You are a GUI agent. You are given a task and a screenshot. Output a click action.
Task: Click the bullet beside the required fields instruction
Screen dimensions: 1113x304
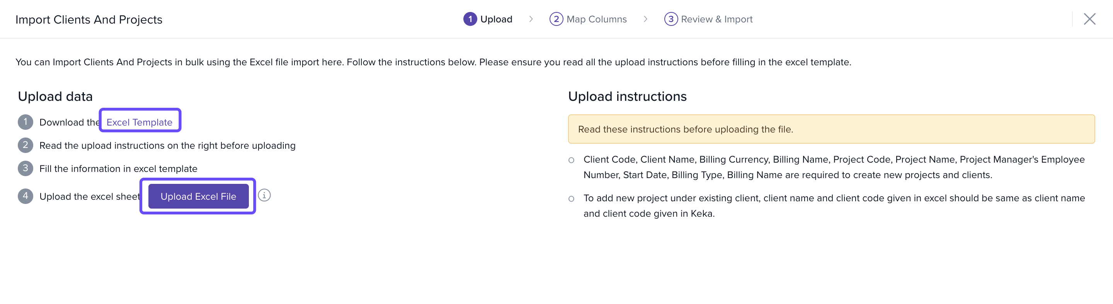click(x=571, y=160)
